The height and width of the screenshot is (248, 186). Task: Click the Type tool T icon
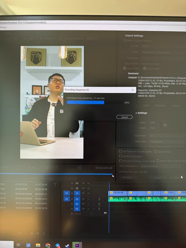coord(55,185)
